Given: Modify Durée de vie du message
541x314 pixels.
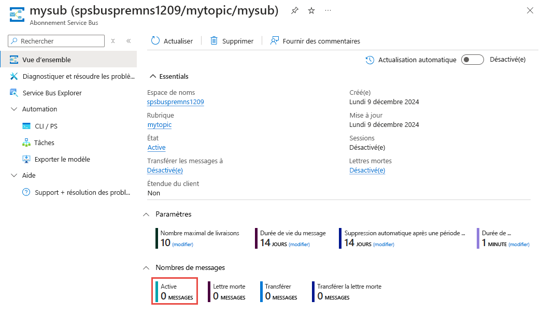Looking at the screenshot, I should coord(299,244).
